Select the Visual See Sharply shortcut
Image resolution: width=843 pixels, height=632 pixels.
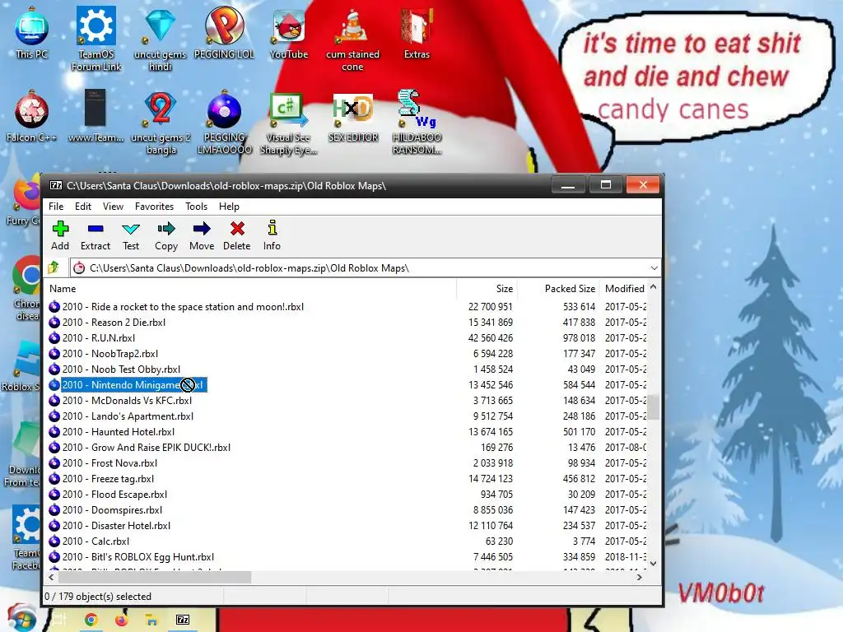289,123
